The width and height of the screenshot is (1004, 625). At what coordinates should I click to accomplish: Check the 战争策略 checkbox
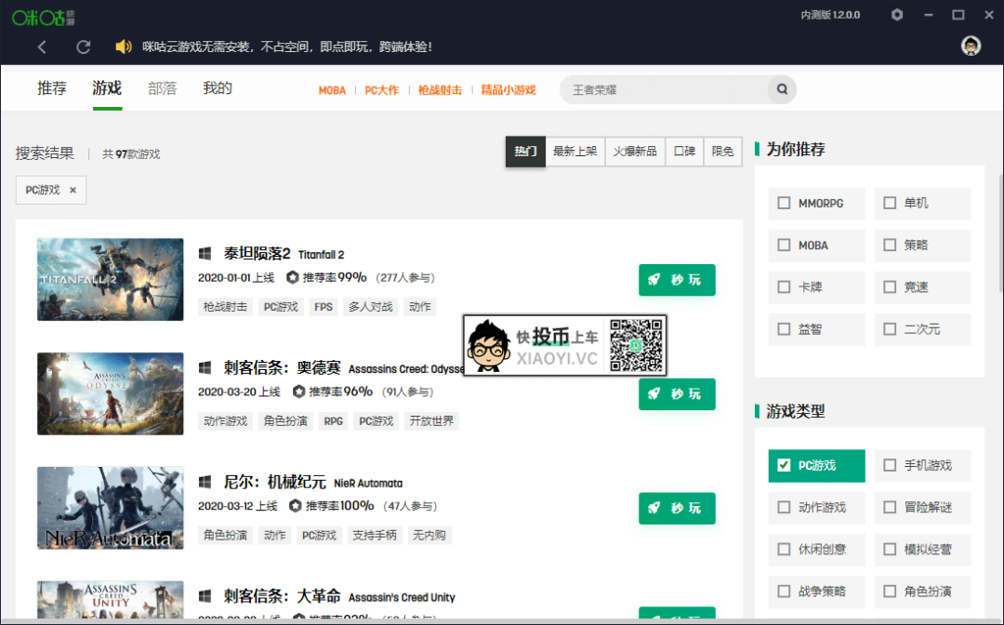tap(784, 592)
